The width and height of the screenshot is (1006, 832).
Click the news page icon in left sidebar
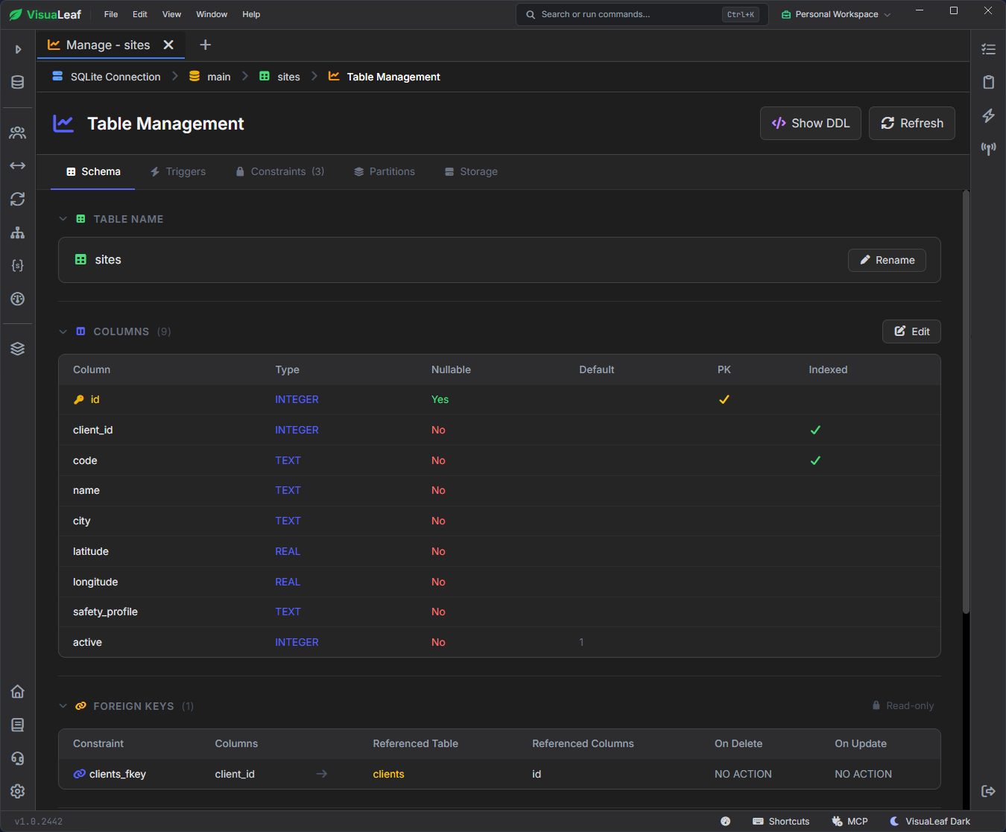point(18,725)
